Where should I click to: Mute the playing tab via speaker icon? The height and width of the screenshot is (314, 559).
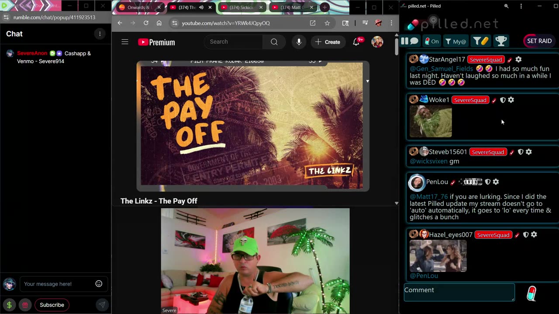(201, 7)
